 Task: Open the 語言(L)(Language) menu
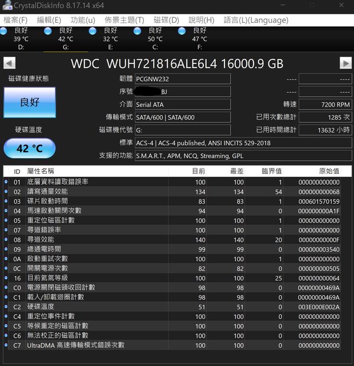click(256, 20)
